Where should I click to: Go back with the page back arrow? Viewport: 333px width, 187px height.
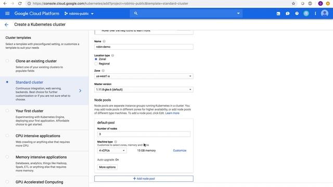tap(7, 24)
